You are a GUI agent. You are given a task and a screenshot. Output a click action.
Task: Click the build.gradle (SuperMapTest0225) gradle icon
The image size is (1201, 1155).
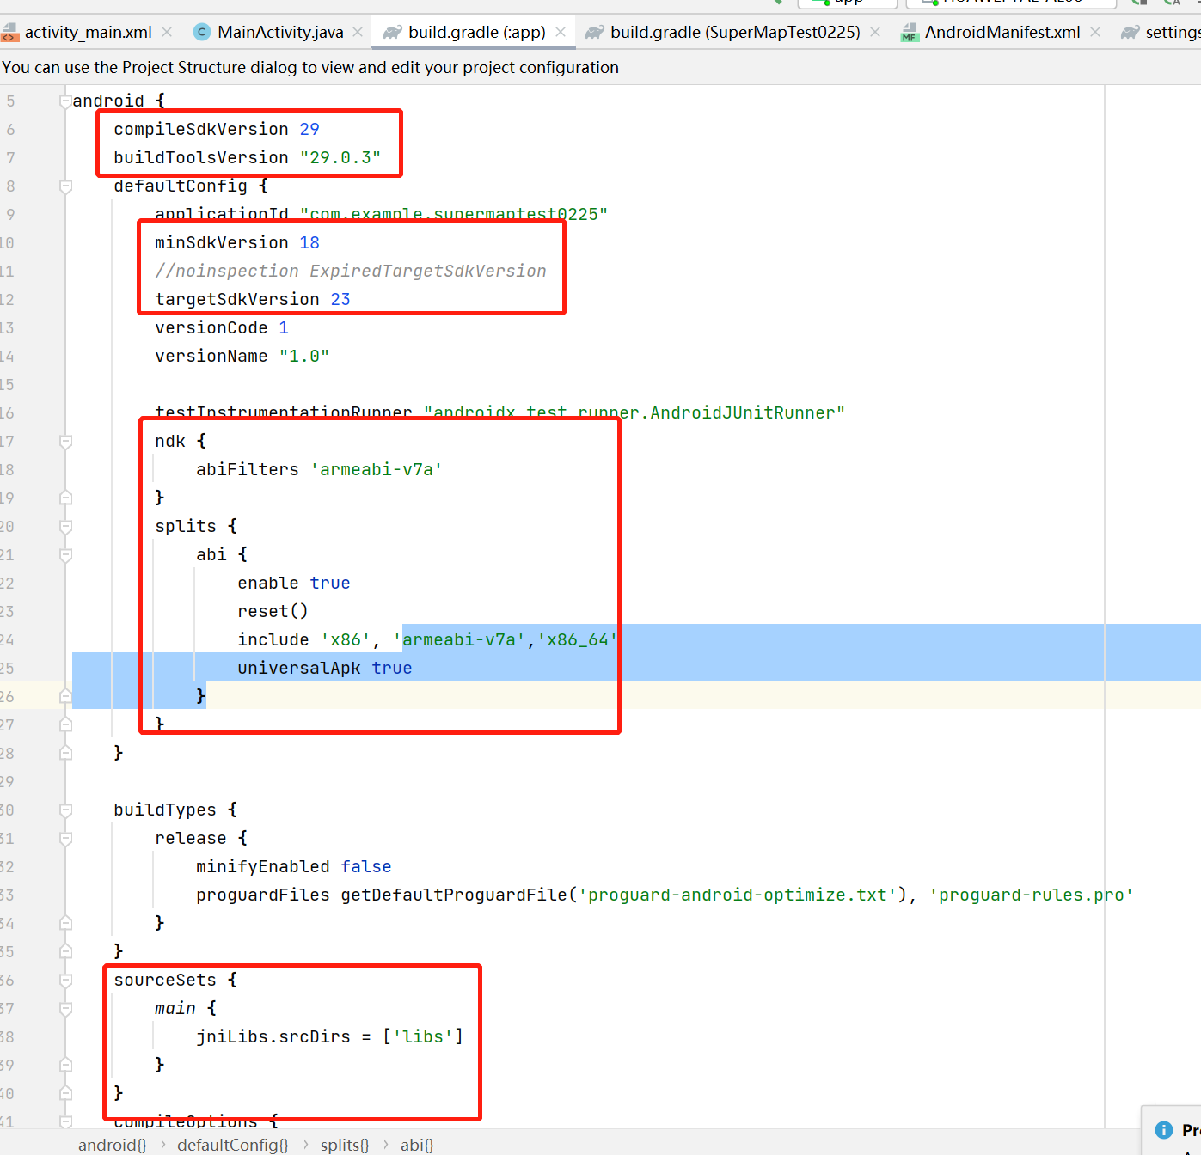coord(595,33)
